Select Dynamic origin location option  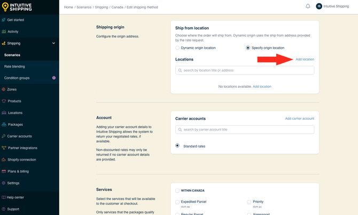[x=177, y=48]
